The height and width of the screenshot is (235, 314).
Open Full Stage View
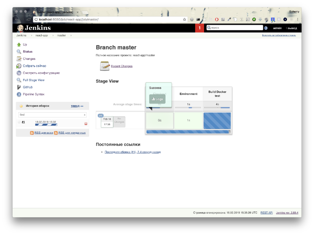[34, 80]
